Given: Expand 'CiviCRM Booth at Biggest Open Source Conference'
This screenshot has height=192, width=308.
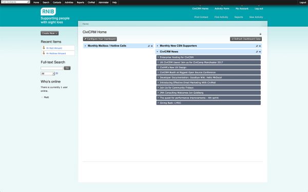Looking at the screenshot, I should (208, 73).
